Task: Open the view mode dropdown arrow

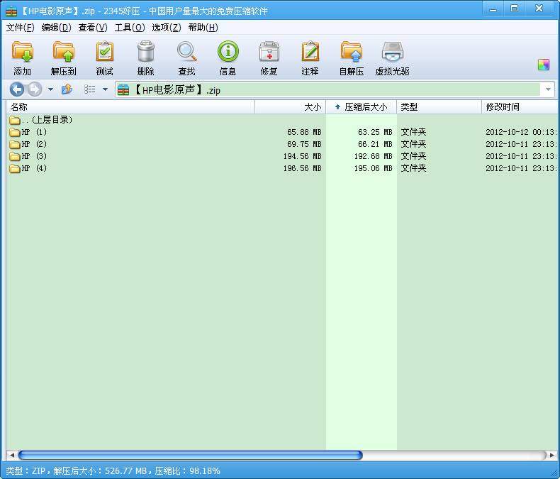Action: pos(105,89)
